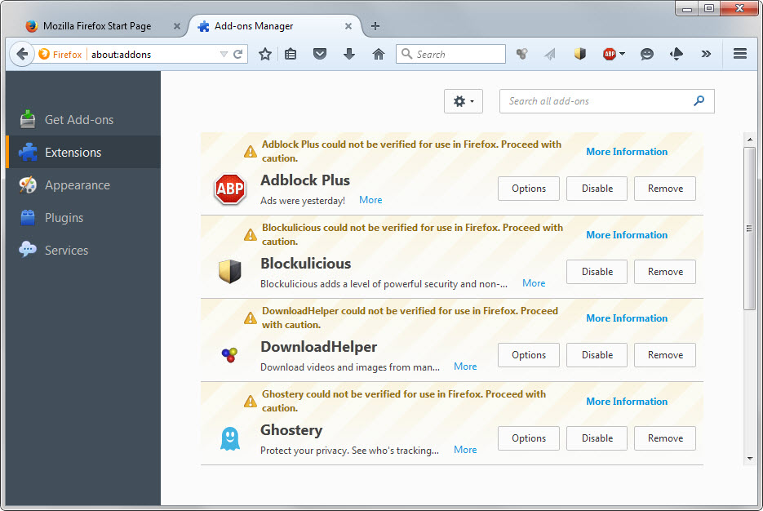Disable the DownloadHelper extension

click(x=597, y=355)
